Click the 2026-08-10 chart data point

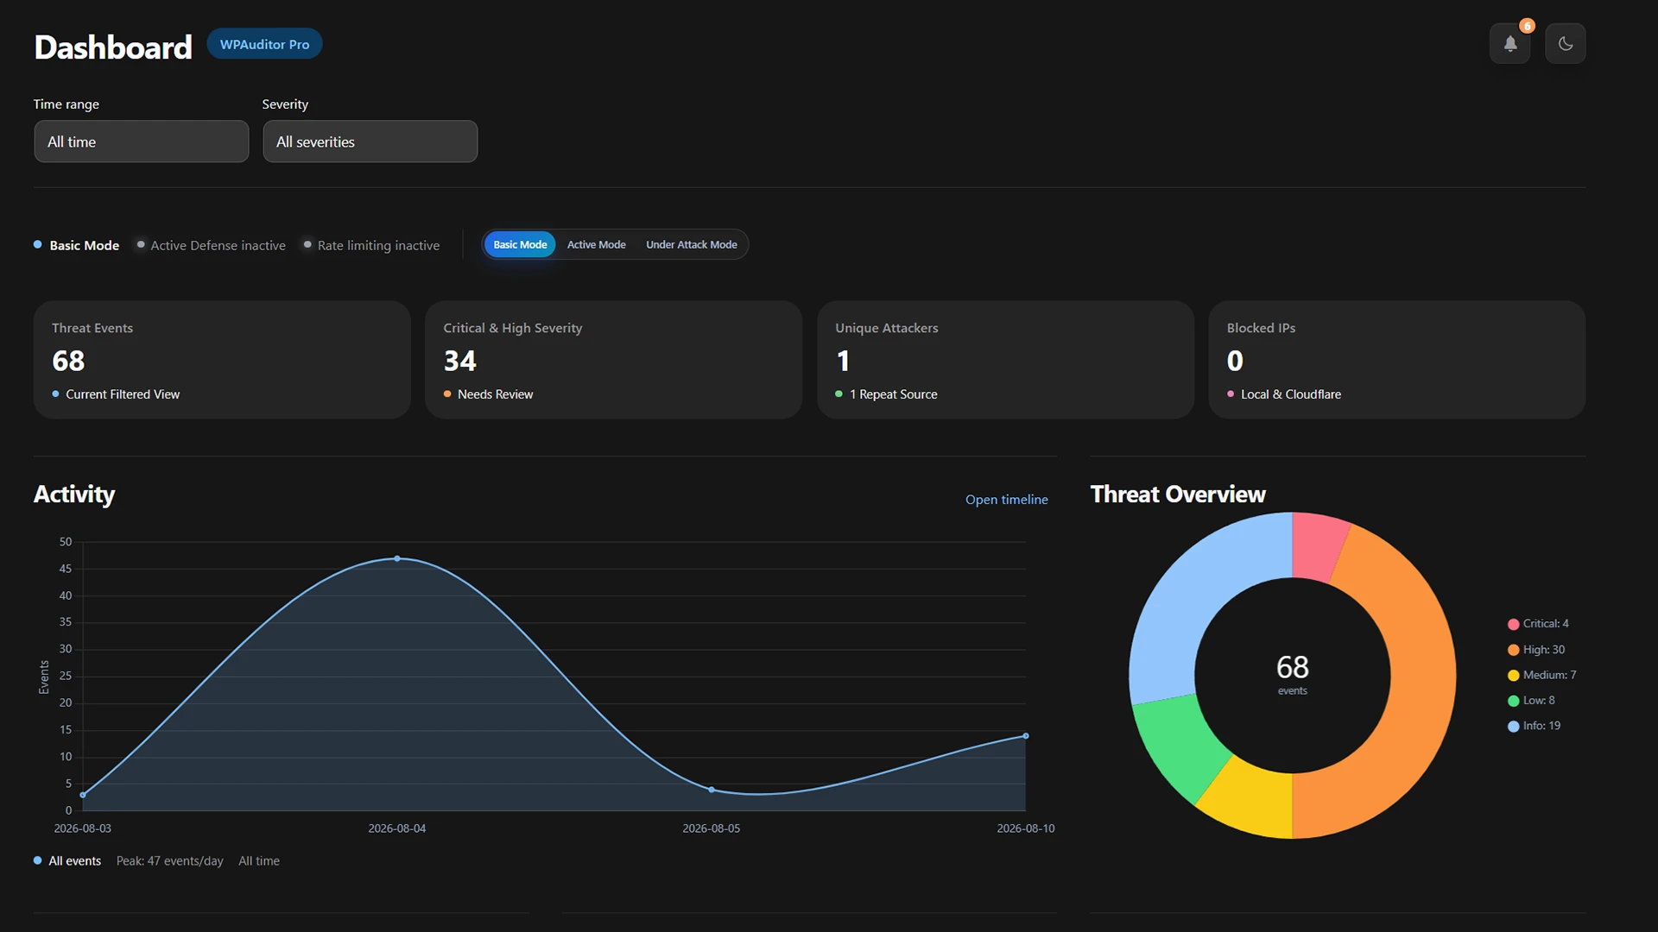click(1026, 736)
